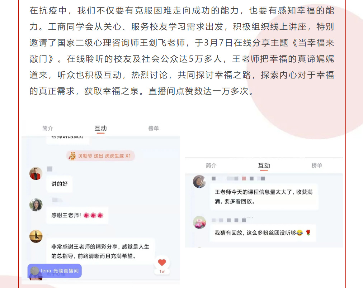This screenshot has width=363, height=288.
Task: Select the 互动 tab in left screenshot
Action: [100, 128]
